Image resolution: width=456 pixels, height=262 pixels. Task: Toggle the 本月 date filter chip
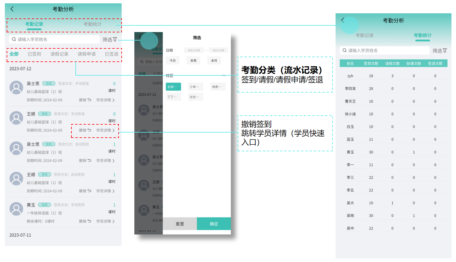click(214, 61)
